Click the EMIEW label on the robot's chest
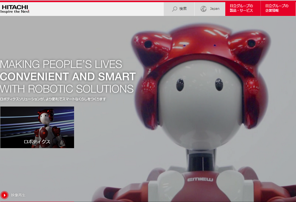 click(200, 179)
